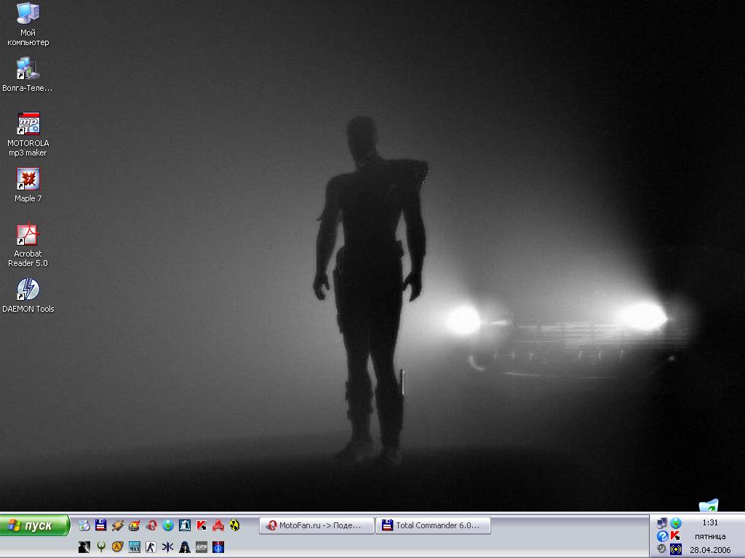
Task: Switch to MotoFan.ru Opera taskbar window
Action: (316, 525)
